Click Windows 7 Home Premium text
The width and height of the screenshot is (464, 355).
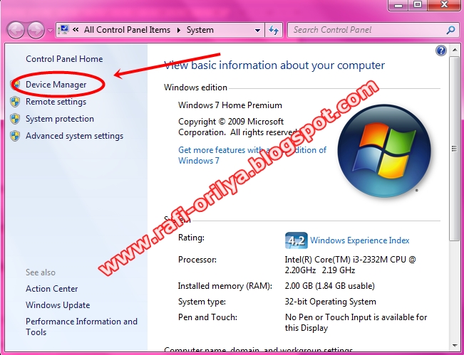click(x=230, y=105)
